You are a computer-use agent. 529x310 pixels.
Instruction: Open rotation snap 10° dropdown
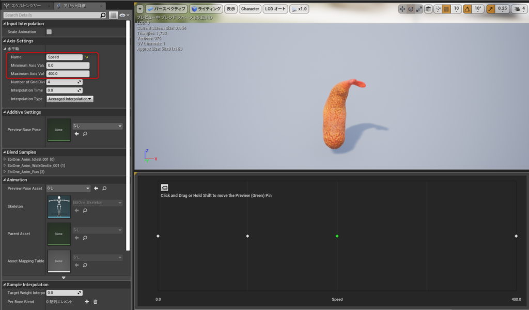(478, 9)
